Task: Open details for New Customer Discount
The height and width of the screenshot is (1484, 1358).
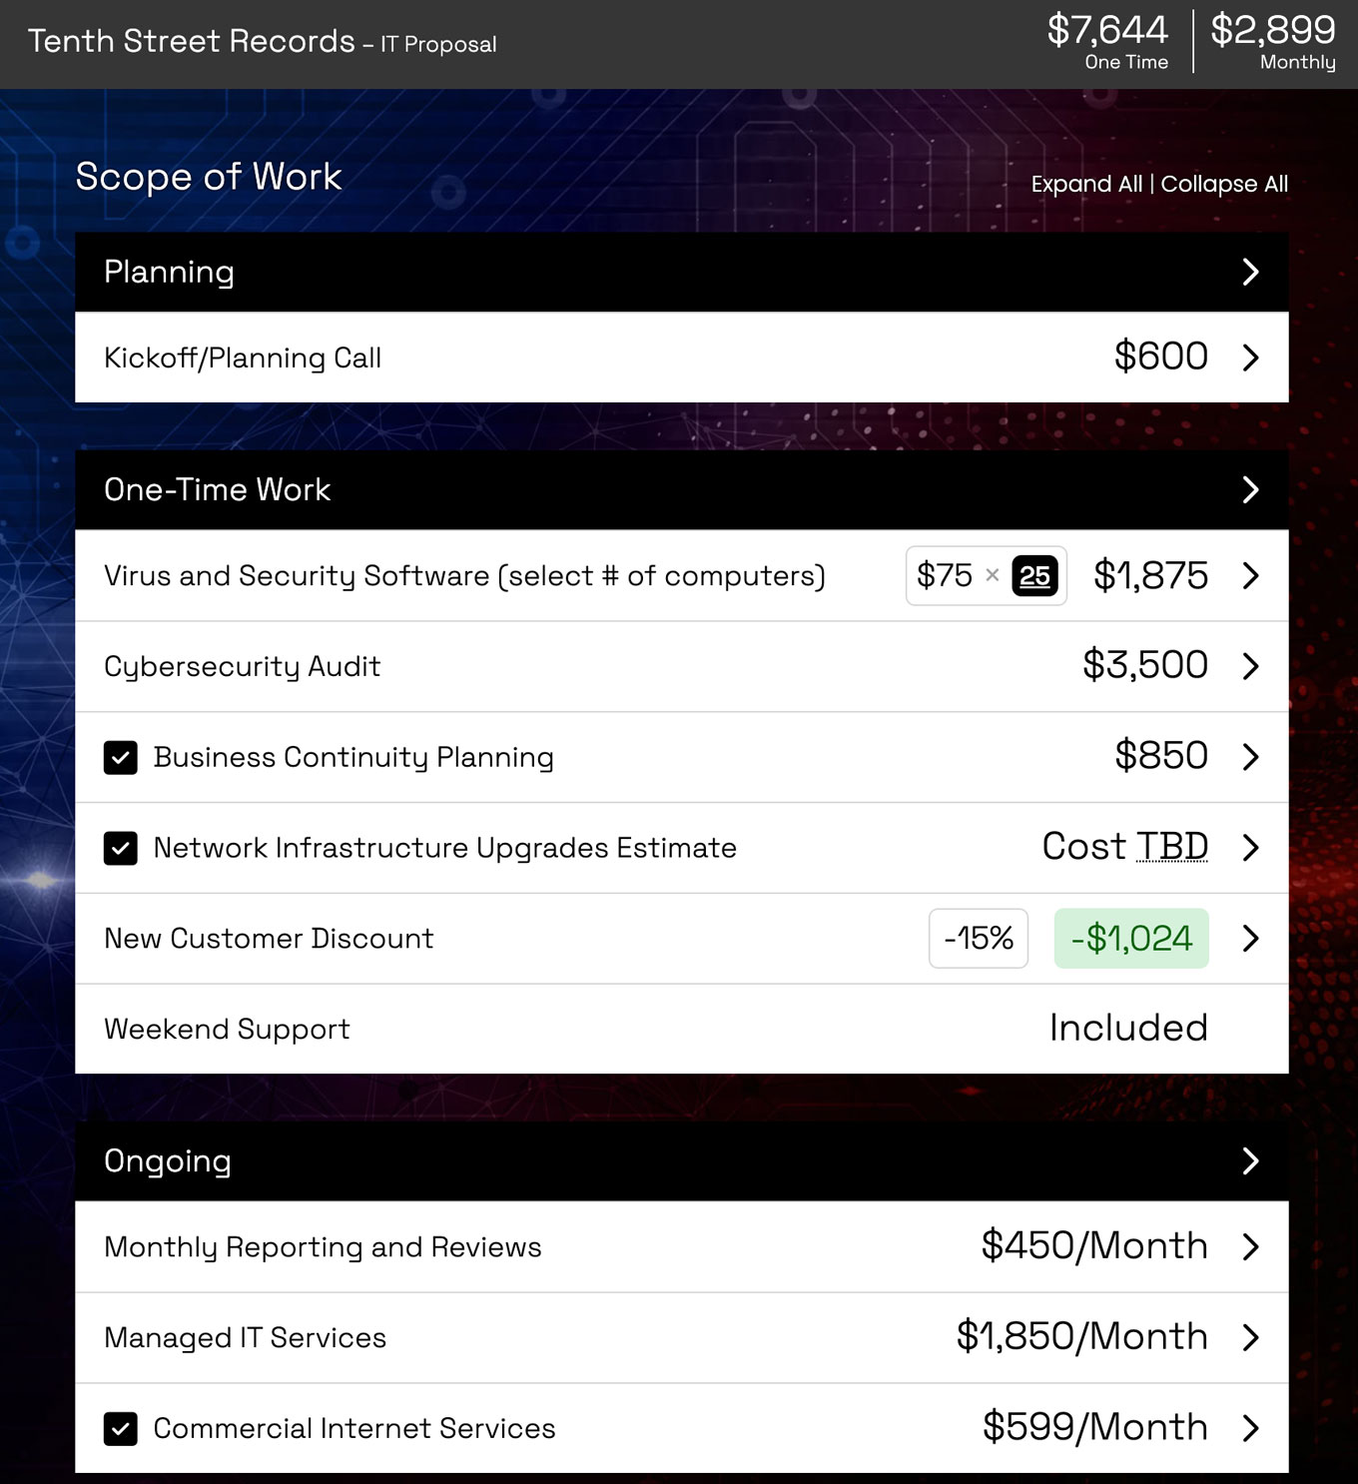Action: [1250, 939]
